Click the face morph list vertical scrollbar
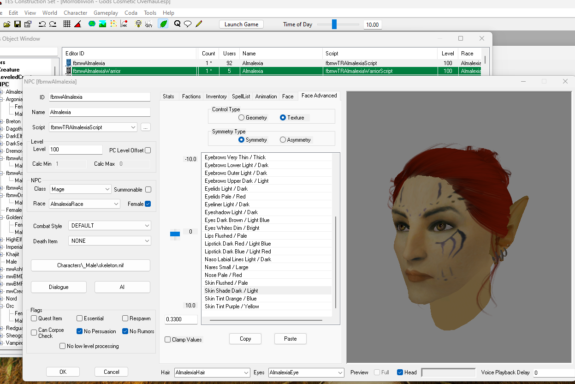 tap(336, 262)
